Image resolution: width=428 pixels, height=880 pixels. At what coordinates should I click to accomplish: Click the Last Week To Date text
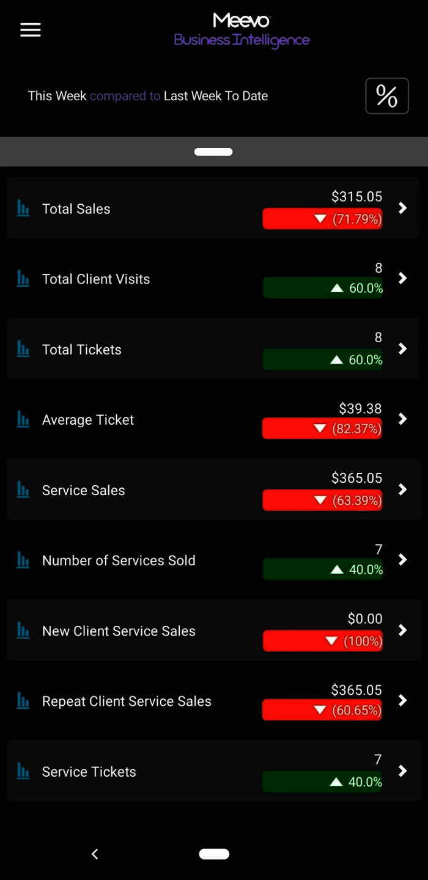[216, 96]
